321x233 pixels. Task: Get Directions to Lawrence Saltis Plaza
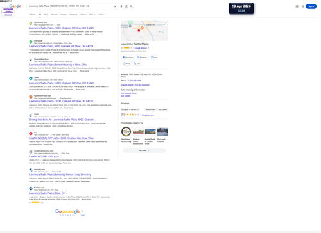tap(128, 58)
